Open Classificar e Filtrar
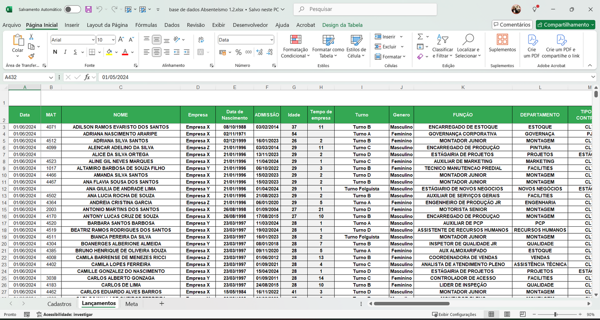The height and width of the screenshot is (320, 600). 443,46
